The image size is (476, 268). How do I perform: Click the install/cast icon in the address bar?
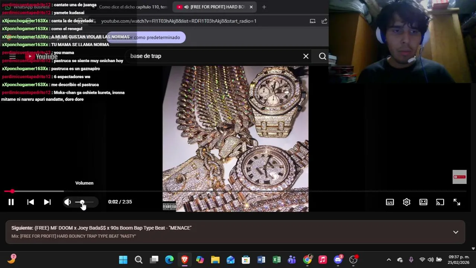[312, 21]
